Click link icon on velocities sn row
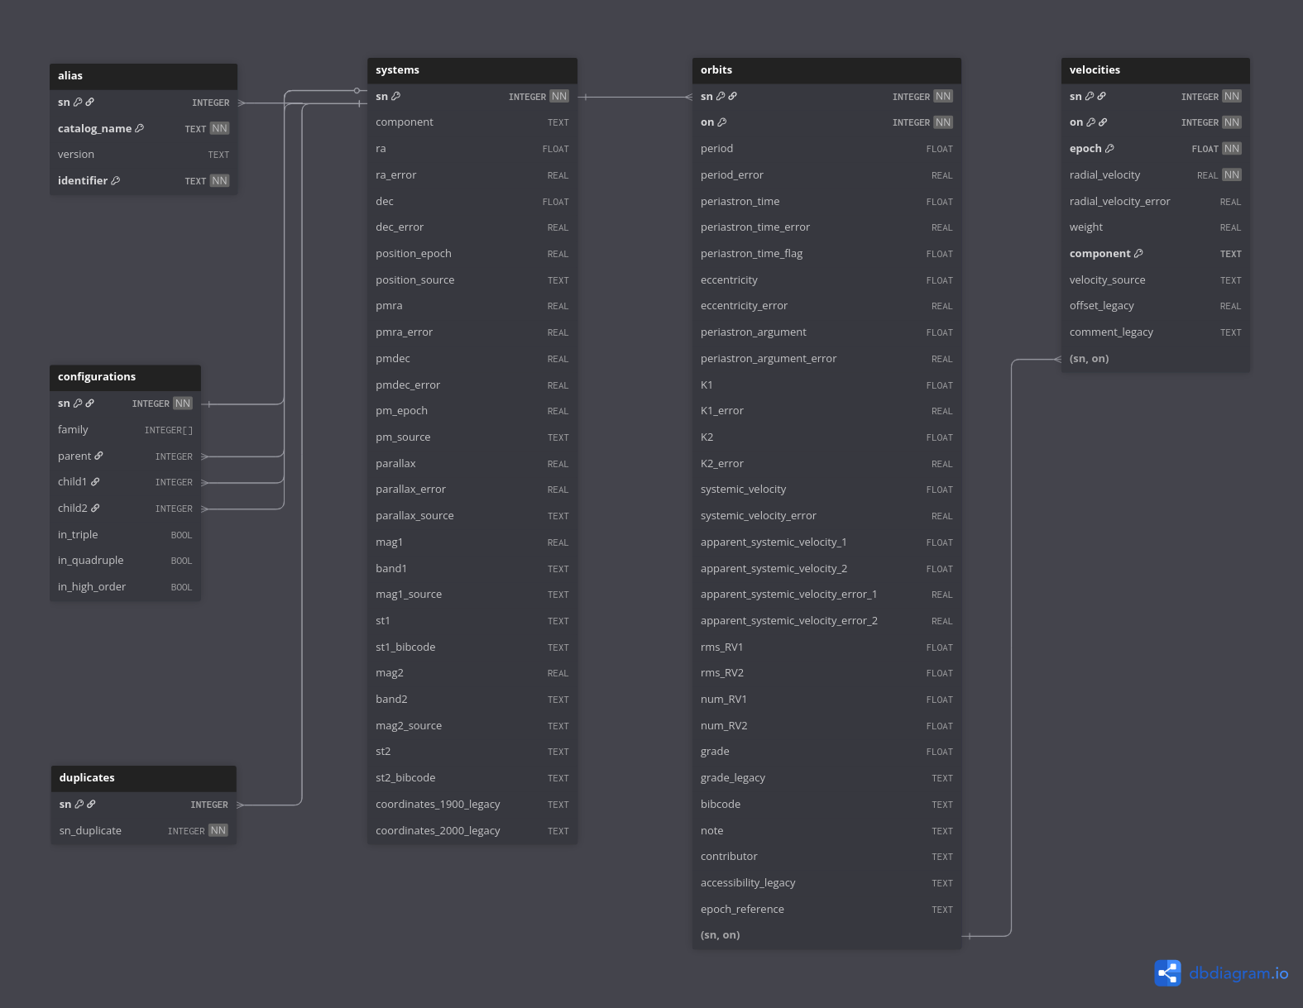The width and height of the screenshot is (1303, 1008). [1101, 97]
